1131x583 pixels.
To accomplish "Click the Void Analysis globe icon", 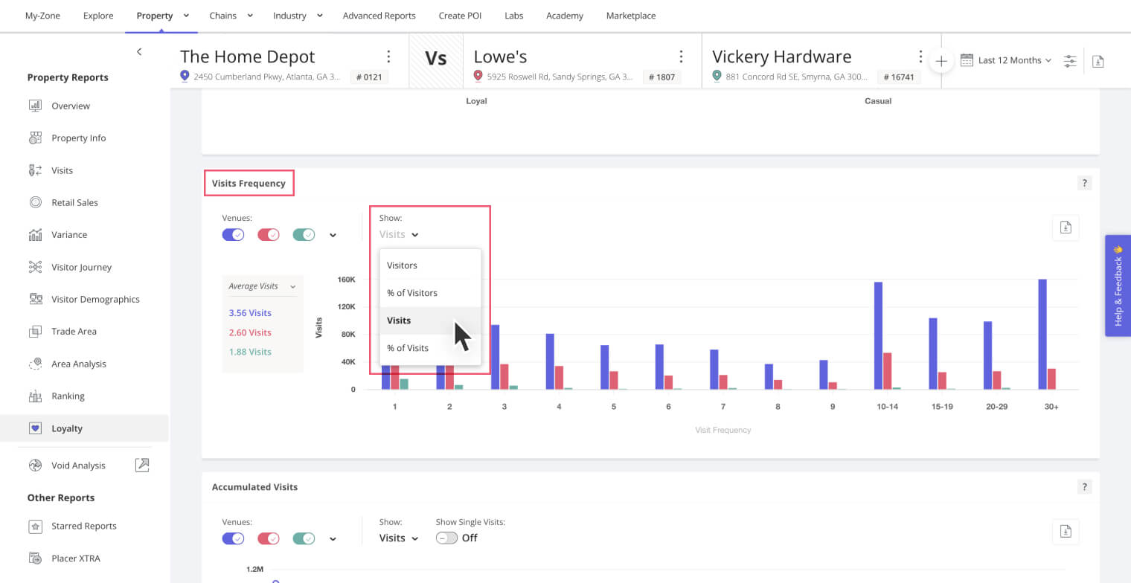I will [x=35, y=466].
